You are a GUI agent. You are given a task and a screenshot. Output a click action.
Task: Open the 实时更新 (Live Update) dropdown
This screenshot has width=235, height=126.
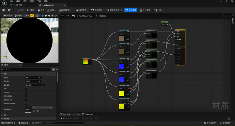point(65,10)
